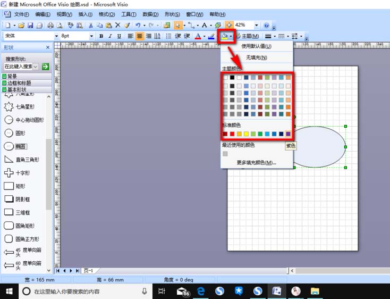Open the zoom 42% dropdown
The image size is (390, 299).
[257, 25]
